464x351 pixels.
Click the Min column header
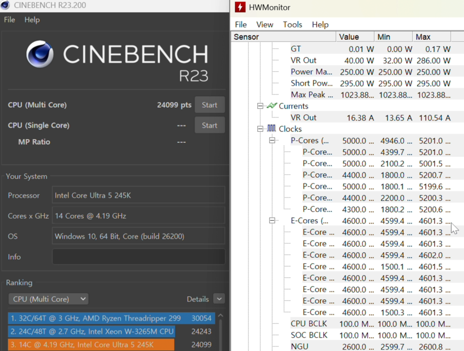point(393,37)
